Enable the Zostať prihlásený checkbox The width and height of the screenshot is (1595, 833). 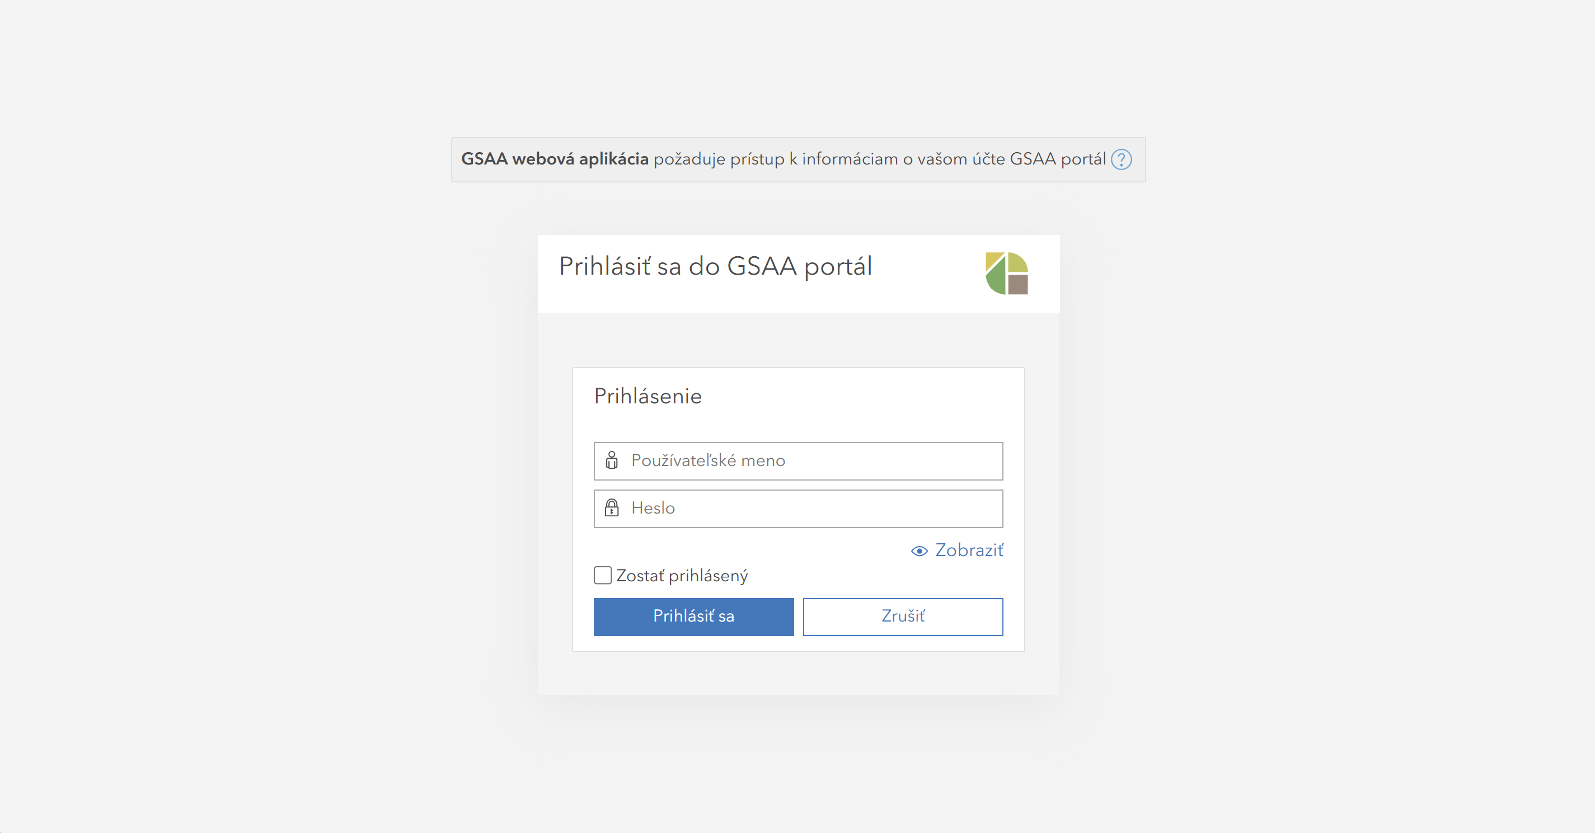coord(602,576)
